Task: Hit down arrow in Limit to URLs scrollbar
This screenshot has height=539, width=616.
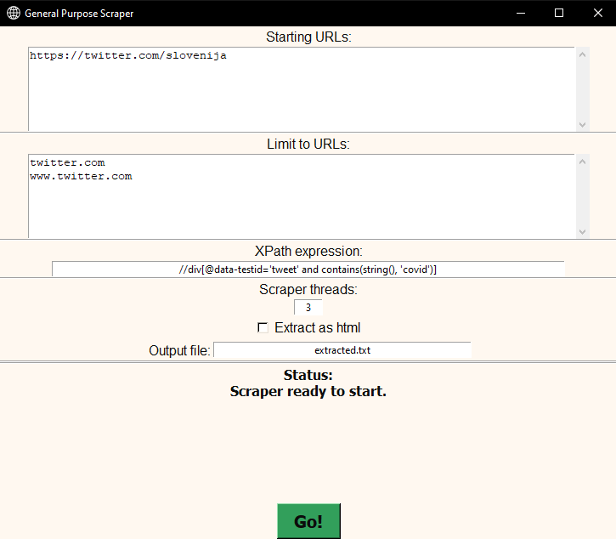Action: [582, 231]
